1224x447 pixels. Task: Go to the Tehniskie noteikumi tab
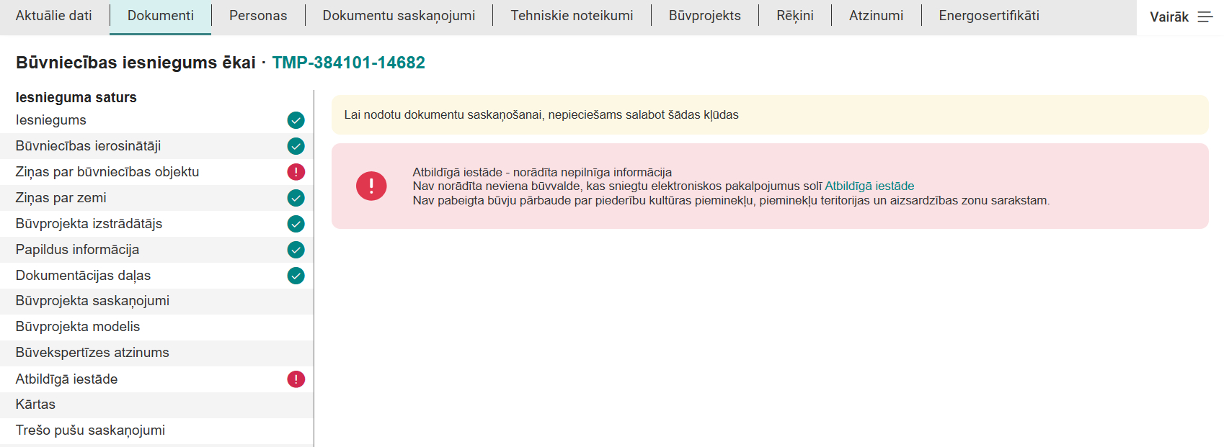click(572, 16)
